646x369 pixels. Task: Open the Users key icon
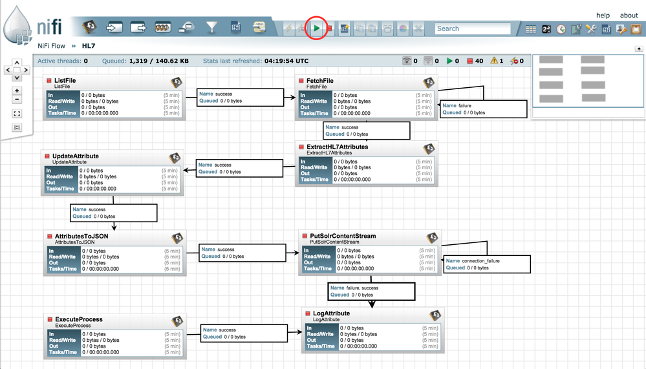tap(621, 29)
